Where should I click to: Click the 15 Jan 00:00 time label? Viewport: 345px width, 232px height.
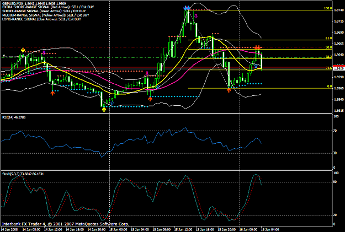click(x=118, y=230)
